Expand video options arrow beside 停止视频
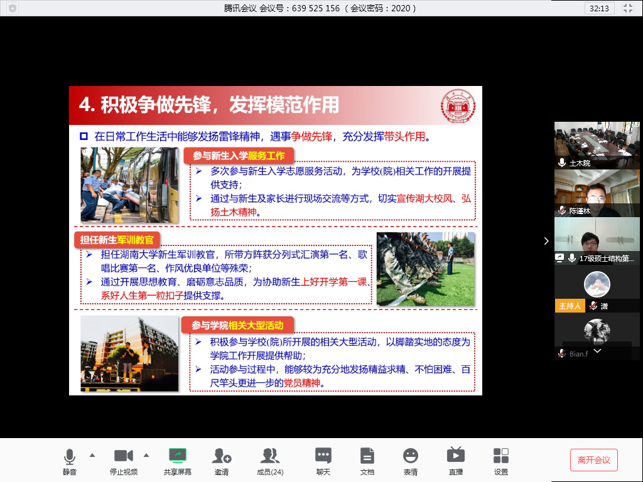Screen dimensions: 643x482 (146, 455)
